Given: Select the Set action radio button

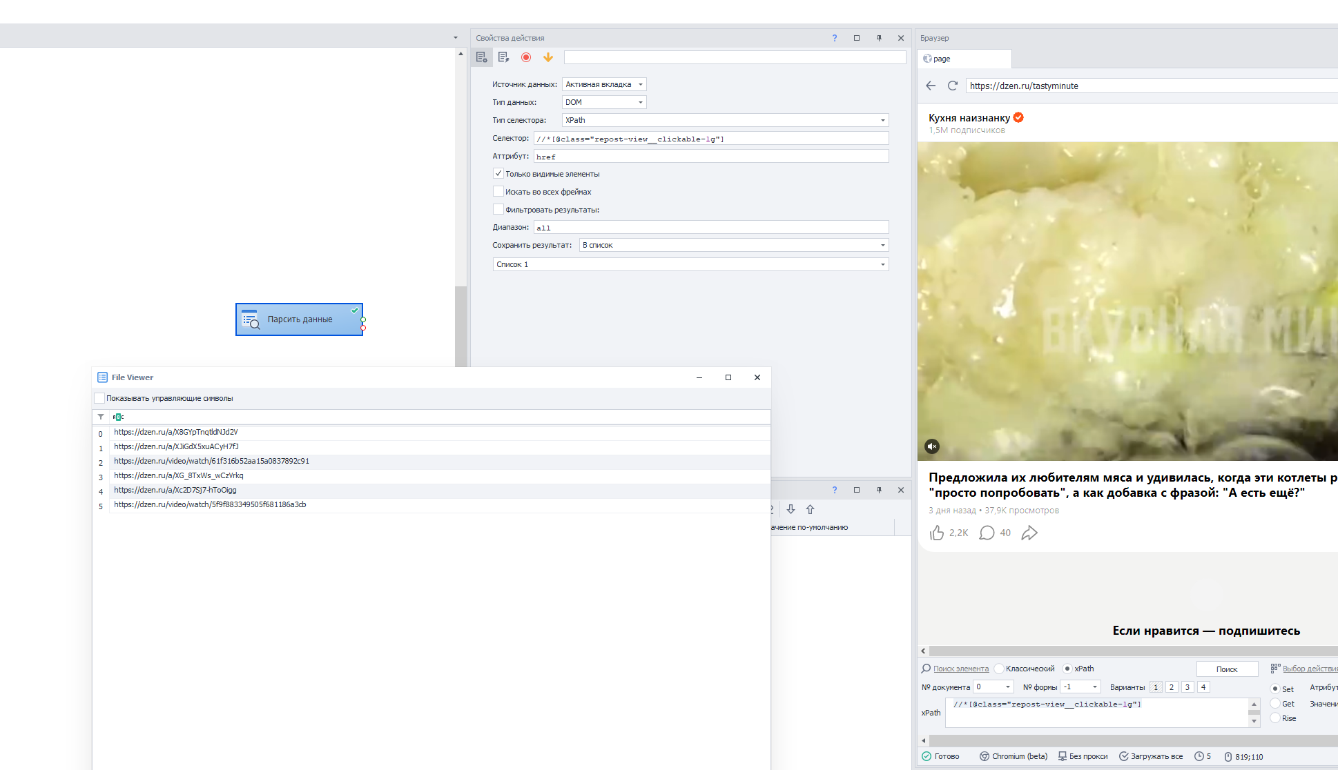Looking at the screenshot, I should pyautogui.click(x=1275, y=689).
